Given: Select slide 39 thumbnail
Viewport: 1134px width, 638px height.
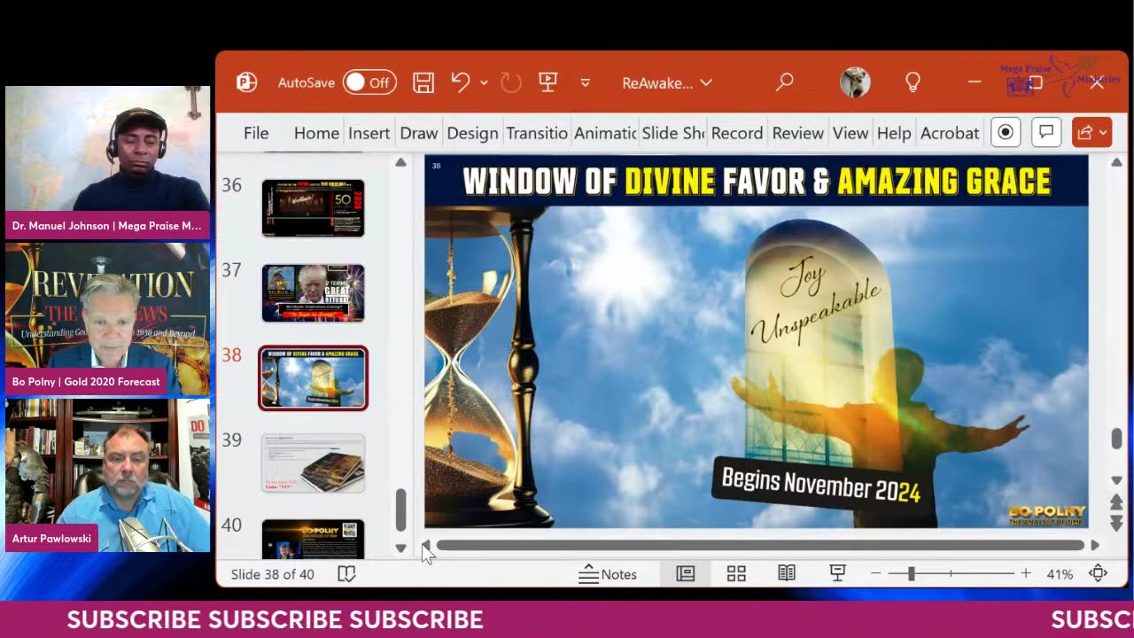Looking at the screenshot, I should tap(313, 463).
